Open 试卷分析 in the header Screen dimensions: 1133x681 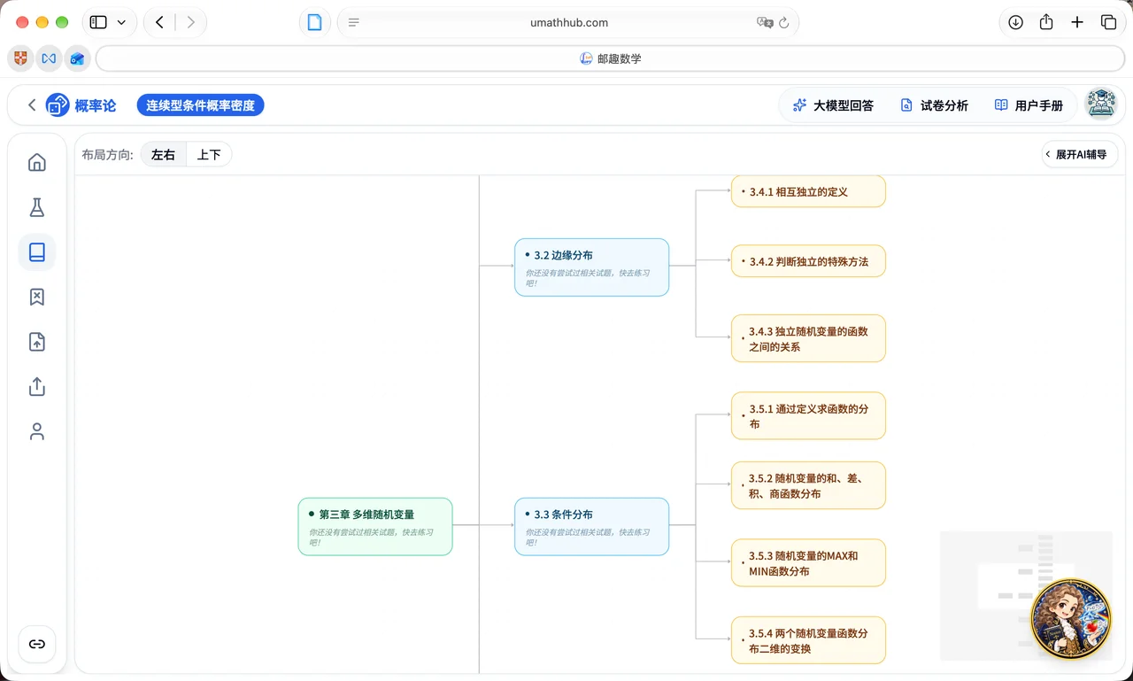click(934, 105)
